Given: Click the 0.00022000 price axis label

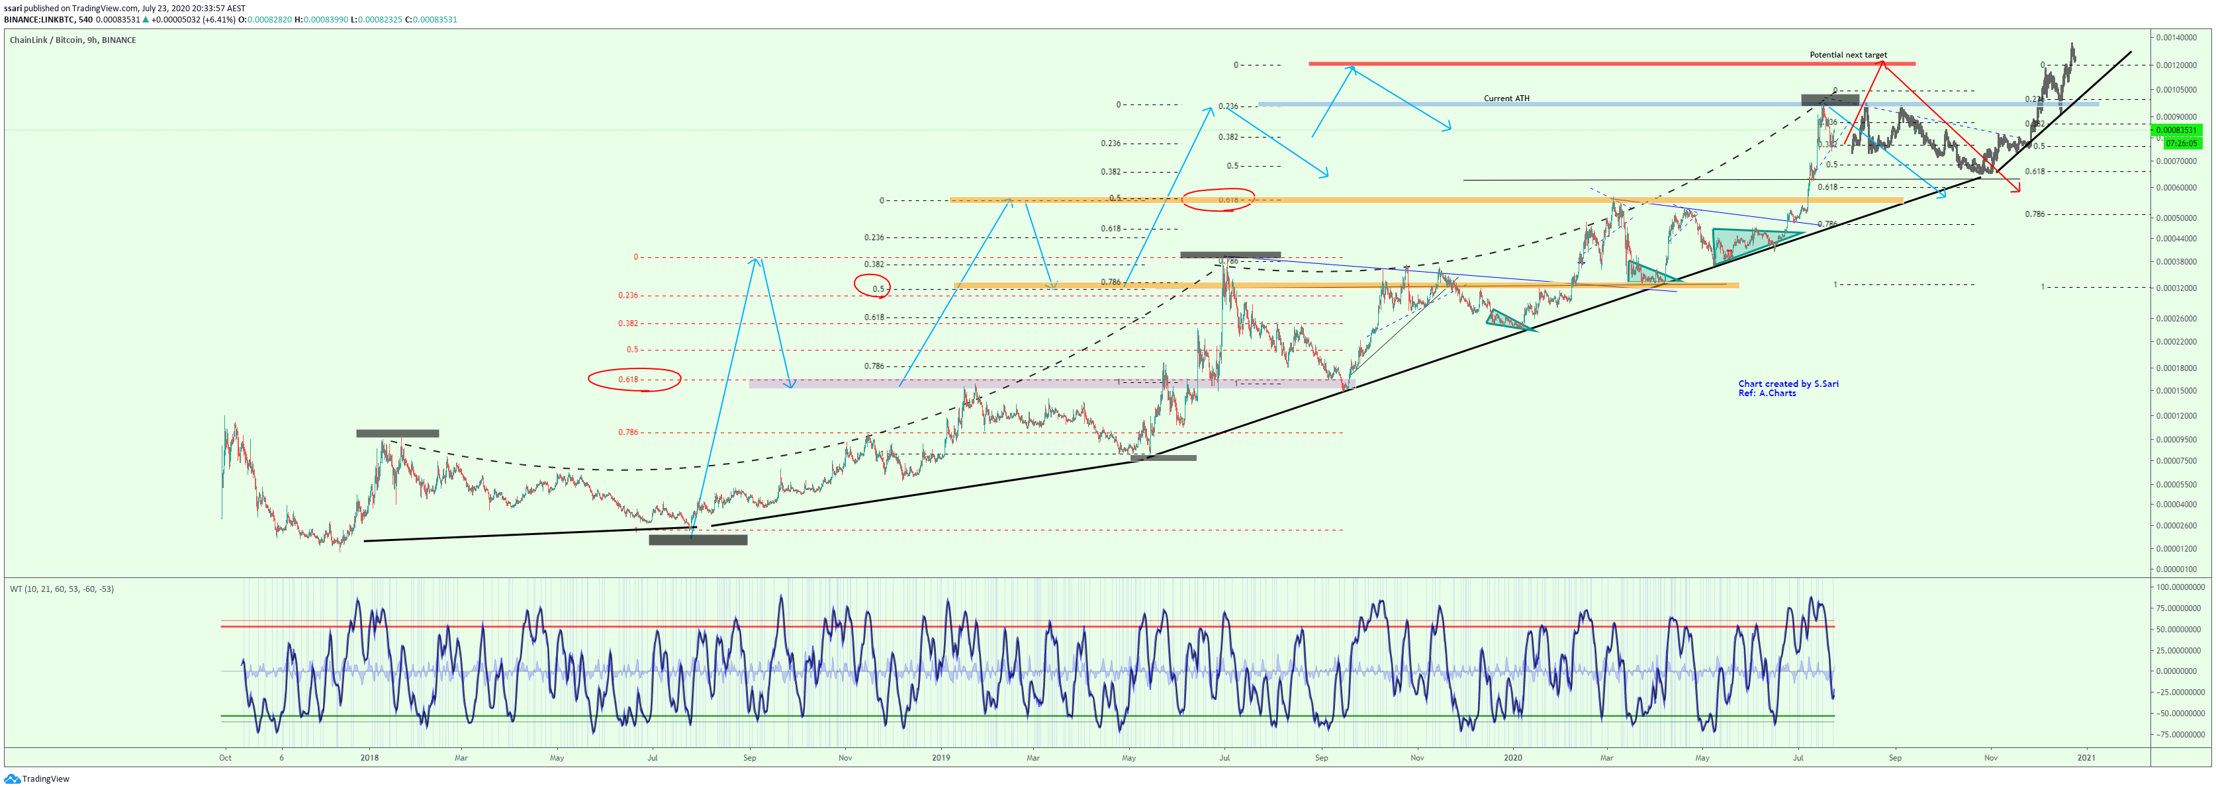Looking at the screenshot, I should [x=2176, y=342].
